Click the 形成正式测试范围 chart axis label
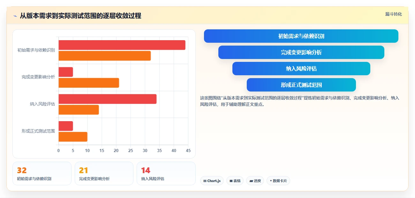 click(38, 131)
